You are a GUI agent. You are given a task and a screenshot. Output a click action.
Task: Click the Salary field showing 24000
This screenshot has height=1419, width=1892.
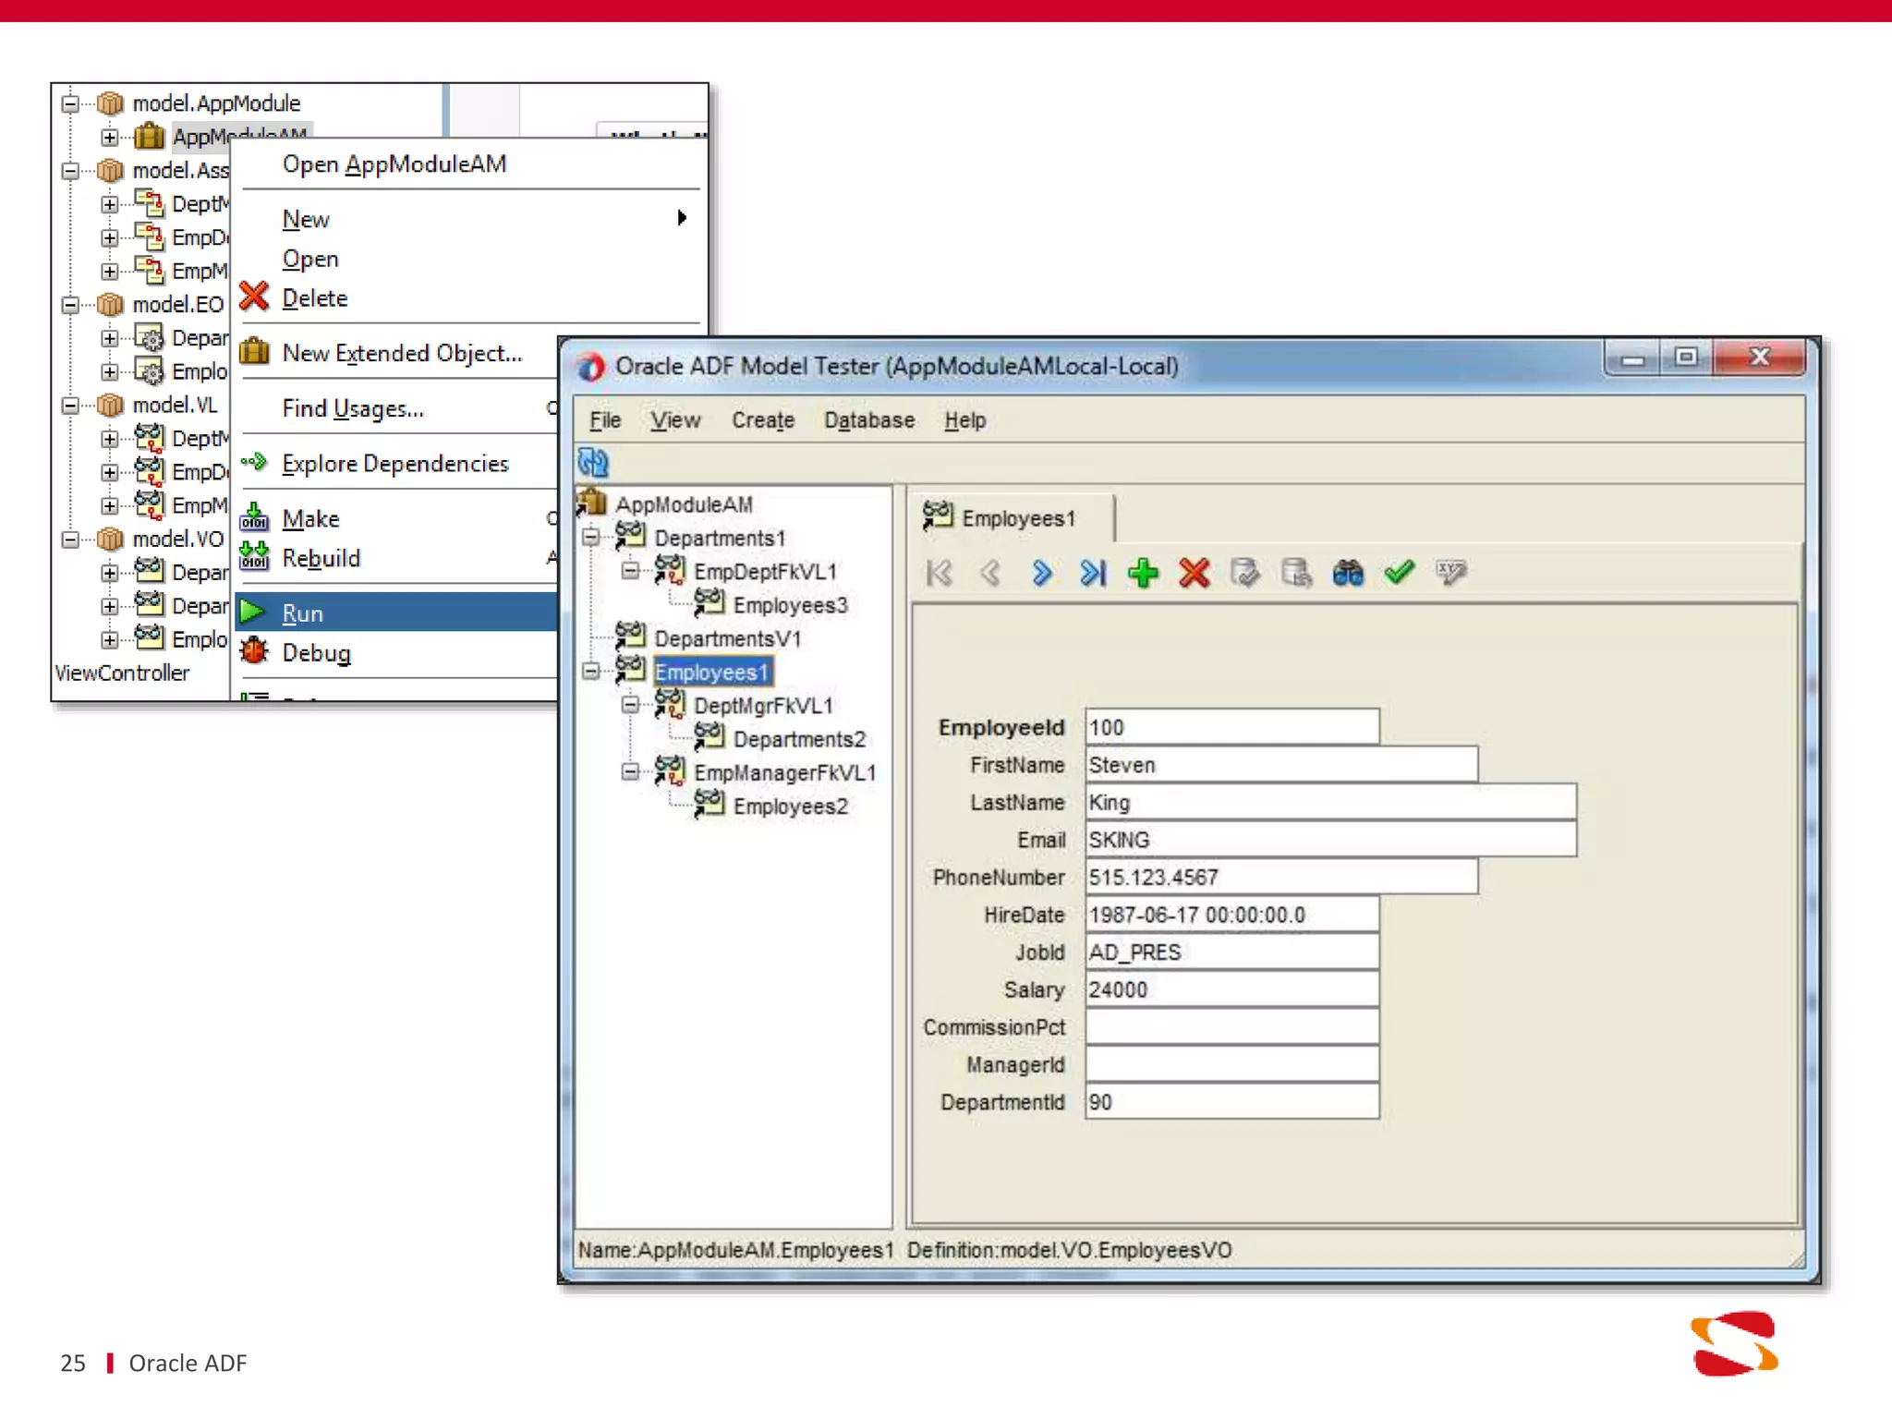click(x=1232, y=989)
